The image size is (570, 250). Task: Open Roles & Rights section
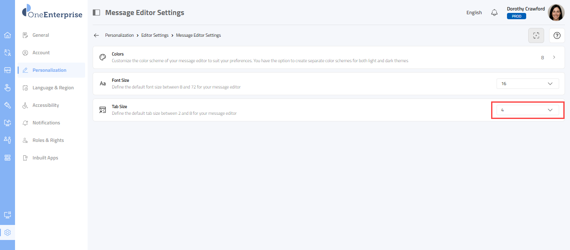pos(48,140)
